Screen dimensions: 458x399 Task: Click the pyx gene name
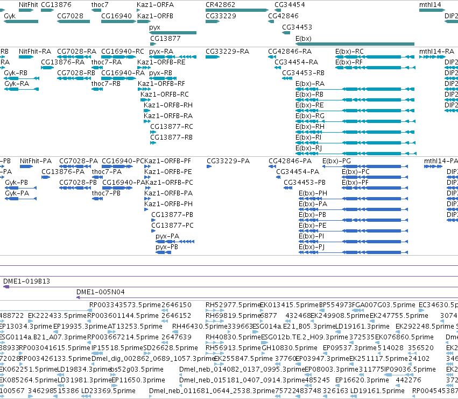(154, 27)
